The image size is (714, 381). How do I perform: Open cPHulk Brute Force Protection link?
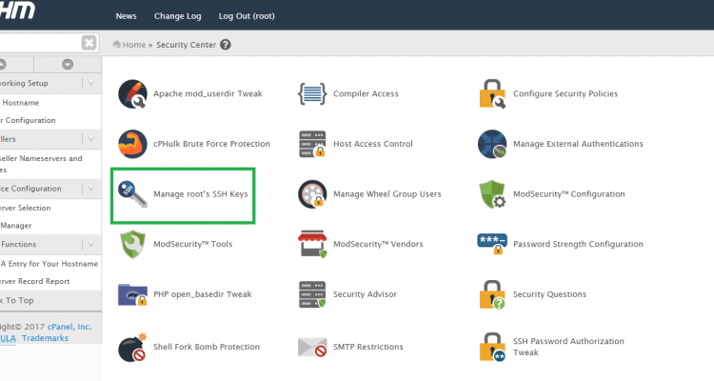pyautogui.click(x=211, y=144)
